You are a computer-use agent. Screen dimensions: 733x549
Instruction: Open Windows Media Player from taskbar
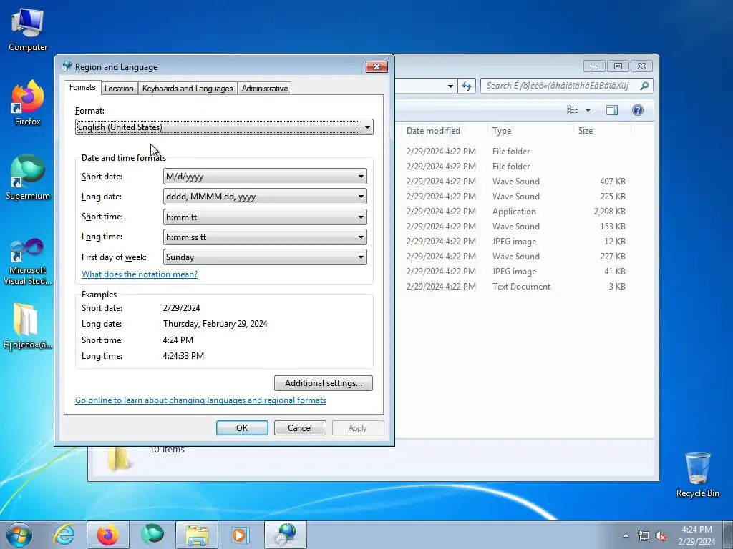click(x=241, y=535)
